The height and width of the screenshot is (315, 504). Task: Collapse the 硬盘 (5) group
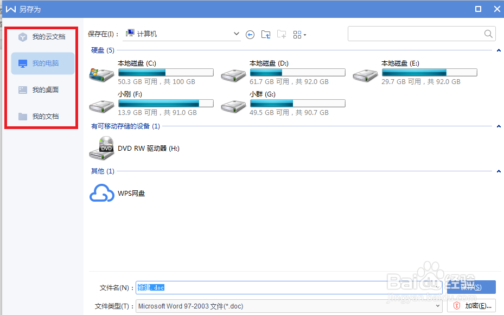click(x=499, y=50)
